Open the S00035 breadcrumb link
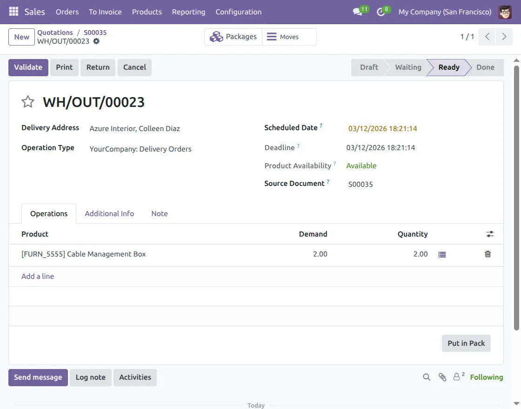This screenshot has height=409, width=521. [95, 33]
